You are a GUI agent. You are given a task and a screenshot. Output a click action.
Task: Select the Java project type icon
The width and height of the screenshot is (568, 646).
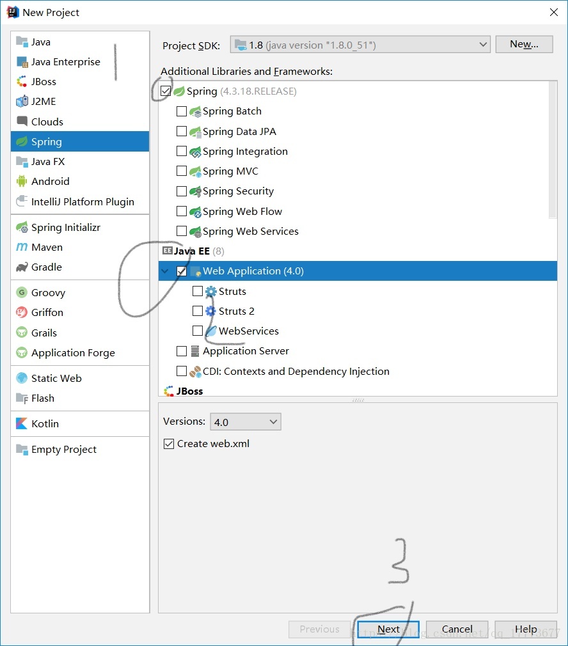pyautogui.click(x=21, y=42)
